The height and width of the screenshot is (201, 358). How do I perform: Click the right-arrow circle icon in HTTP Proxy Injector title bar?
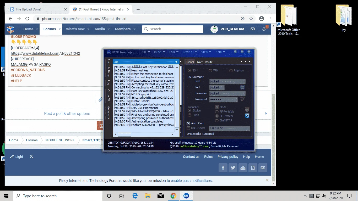pyautogui.click(x=249, y=52)
